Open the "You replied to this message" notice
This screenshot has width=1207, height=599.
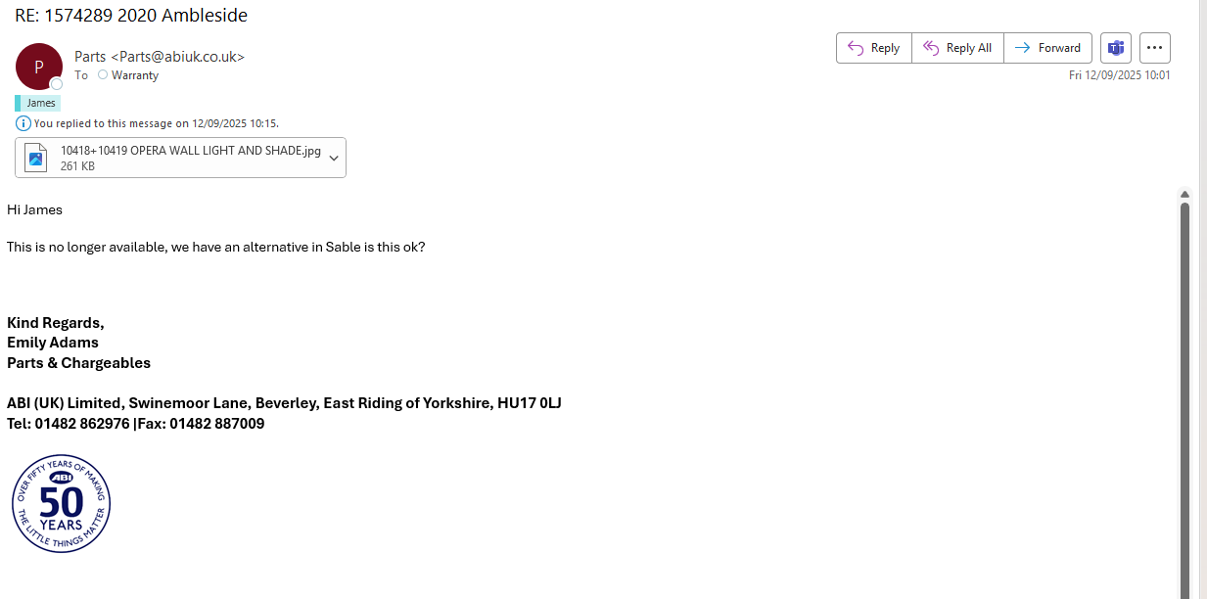point(157,123)
